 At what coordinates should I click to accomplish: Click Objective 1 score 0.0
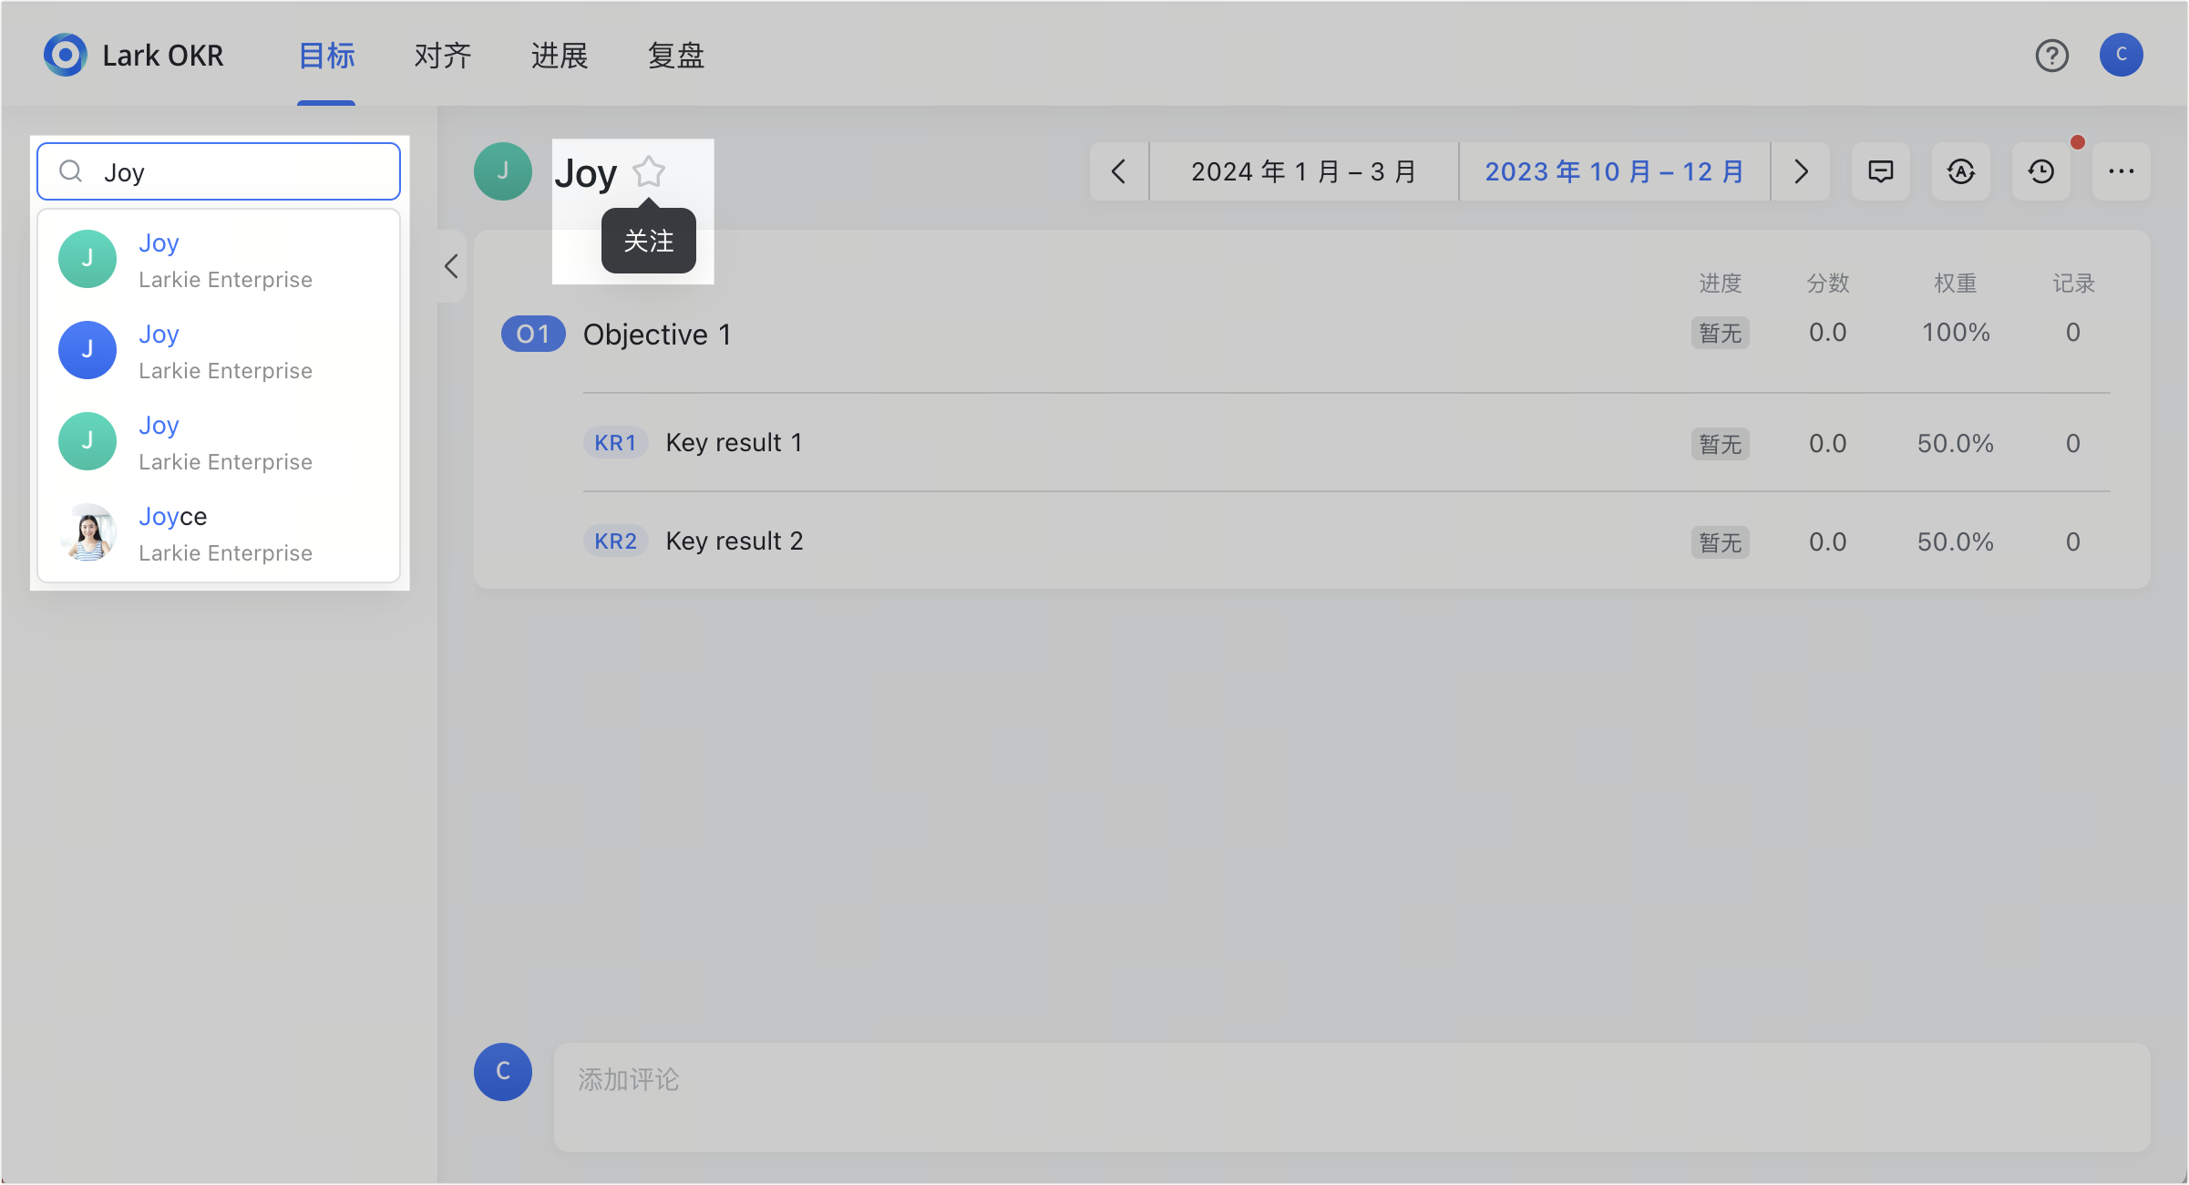pos(1827,332)
